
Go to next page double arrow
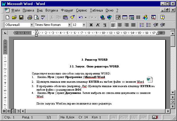(173, 106)
